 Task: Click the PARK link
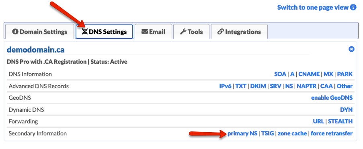pos(345,74)
